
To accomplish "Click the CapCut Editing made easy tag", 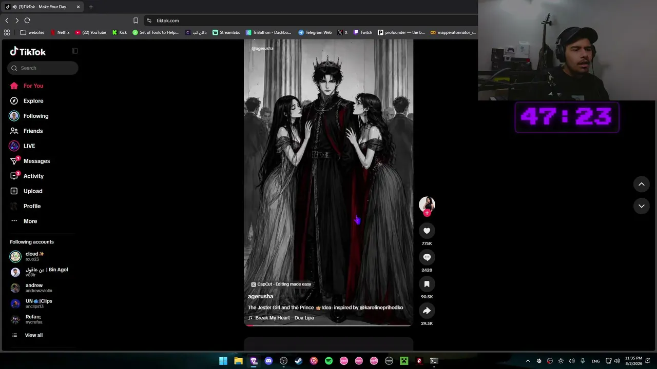I will 281,284.
